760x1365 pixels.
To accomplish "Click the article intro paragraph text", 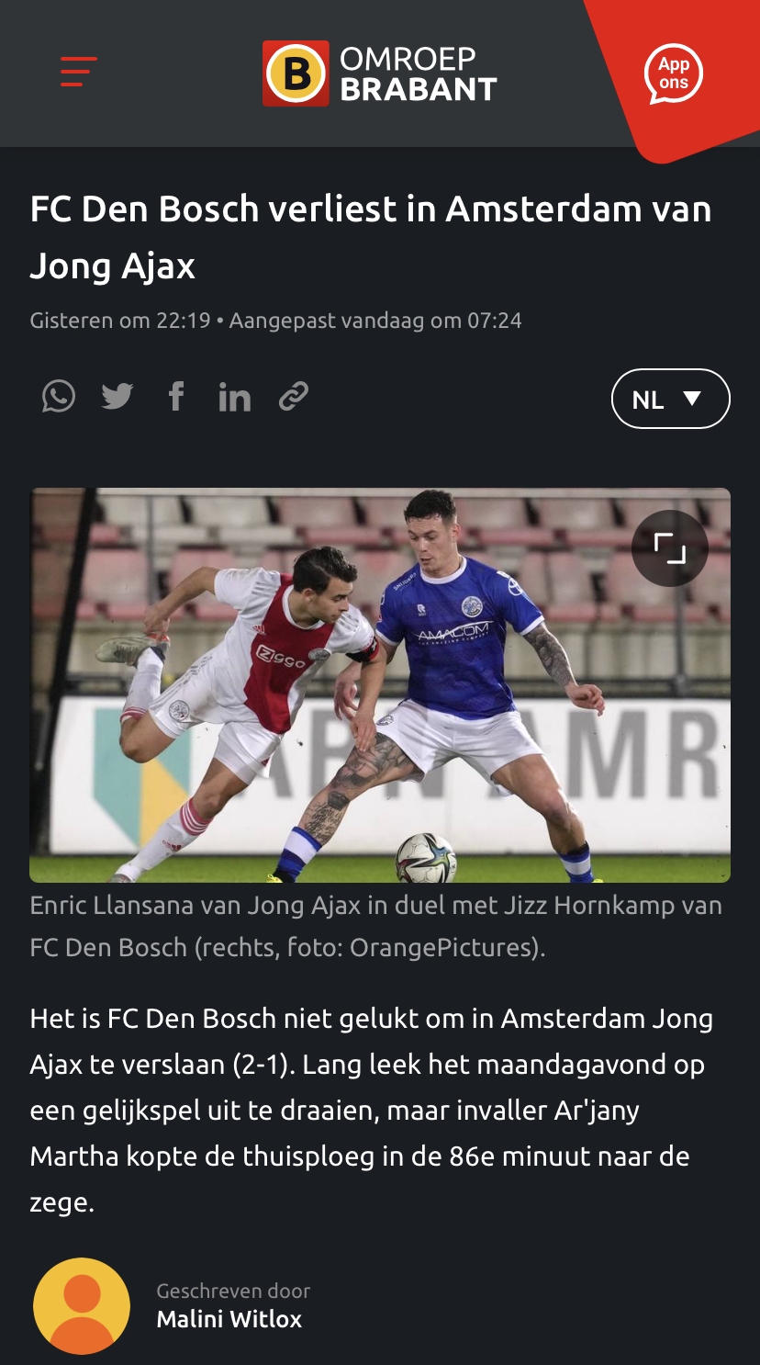I will 372,1111.
